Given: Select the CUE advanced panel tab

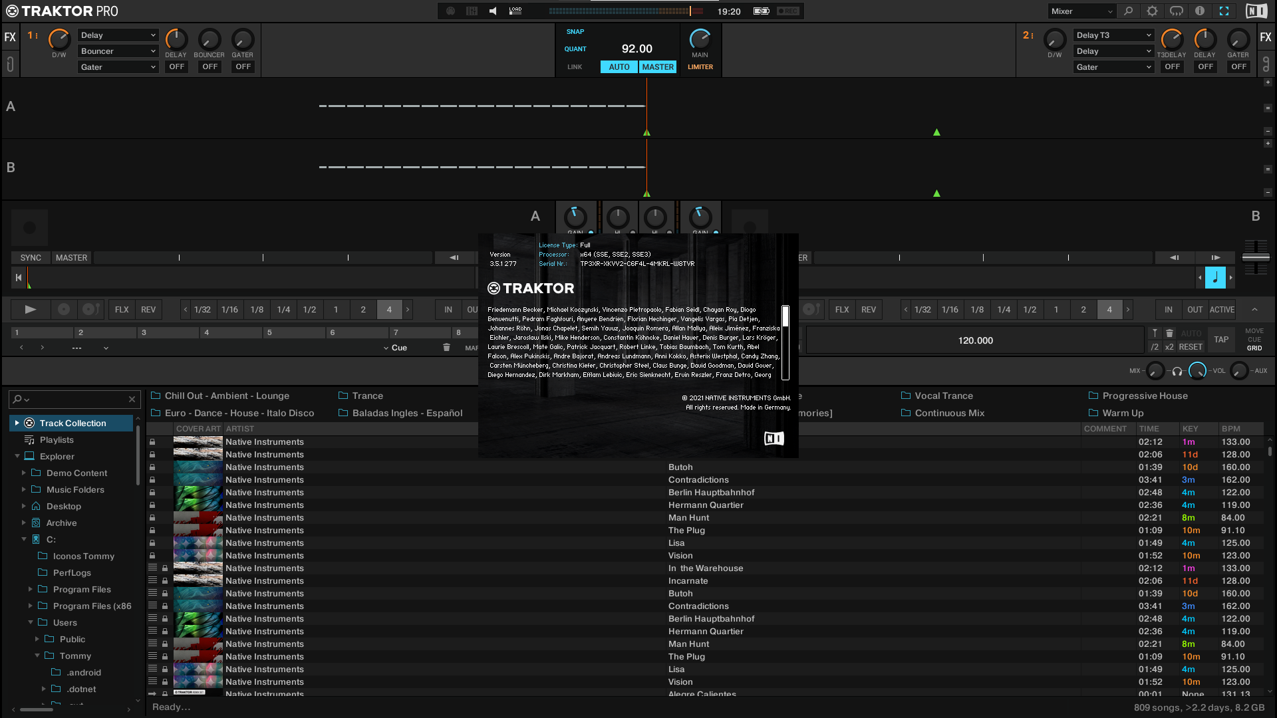Looking at the screenshot, I should click(x=1254, y=340).
